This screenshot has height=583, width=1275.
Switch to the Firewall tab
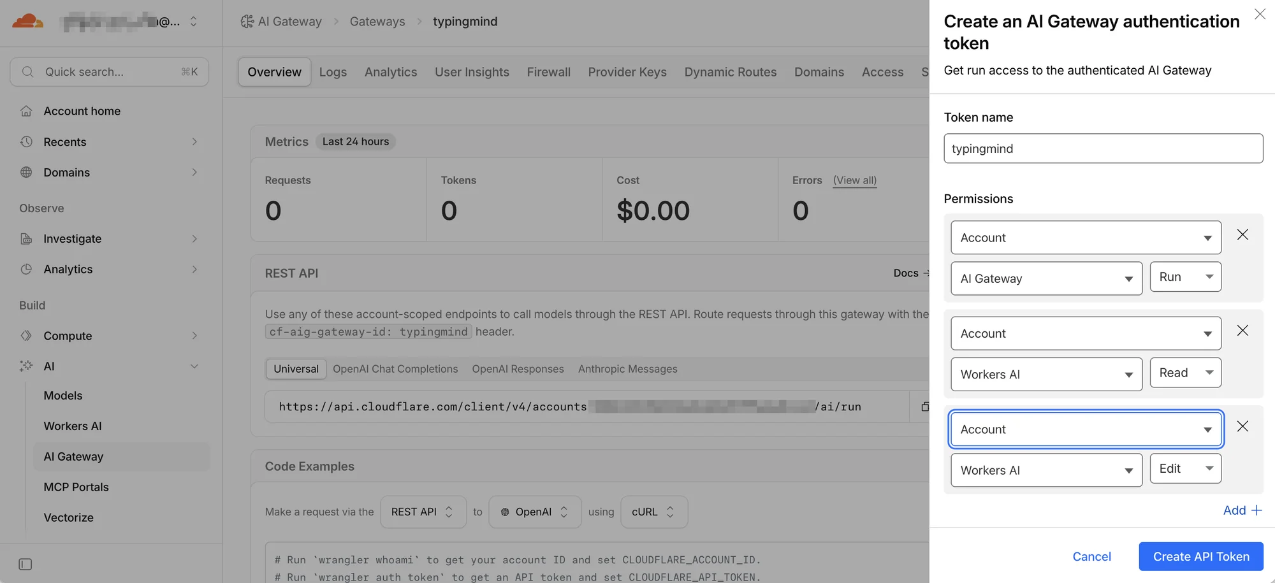(549, 72)
